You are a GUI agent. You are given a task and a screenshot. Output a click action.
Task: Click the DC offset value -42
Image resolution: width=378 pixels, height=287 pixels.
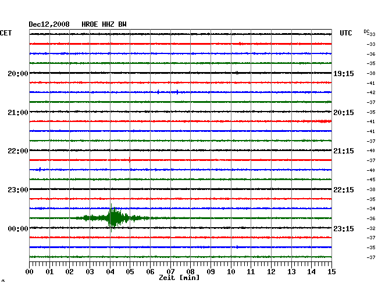(371, 92)
